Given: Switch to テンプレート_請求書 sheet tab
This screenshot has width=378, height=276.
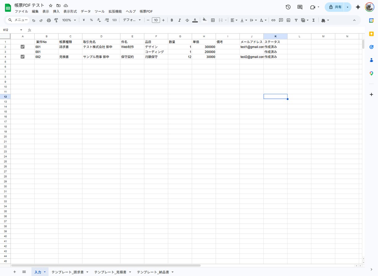Looking at the screenshot, I should point(68,272).
